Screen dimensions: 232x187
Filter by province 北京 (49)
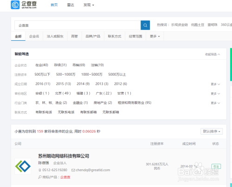63,93
